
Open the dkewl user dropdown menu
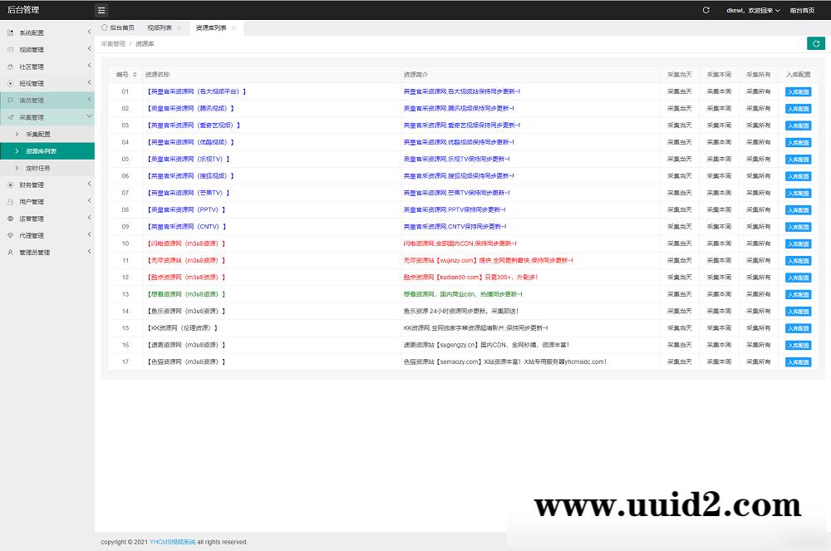(753, 11)
